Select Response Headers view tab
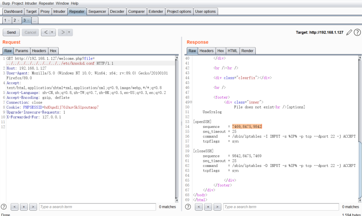Image resolution: width=362 pixels, height=216 pixels. (206, 51)
